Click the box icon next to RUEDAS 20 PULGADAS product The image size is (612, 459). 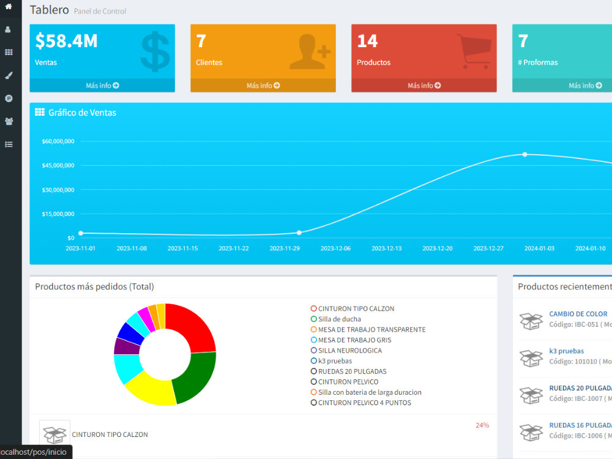click(x=531, y=395)
